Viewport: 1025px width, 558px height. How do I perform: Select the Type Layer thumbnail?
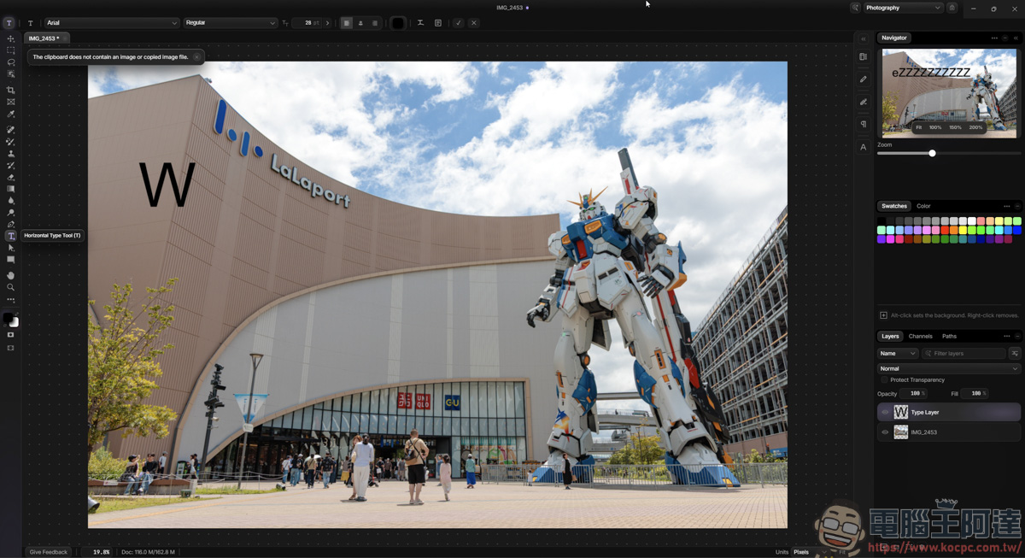point(901,412)
